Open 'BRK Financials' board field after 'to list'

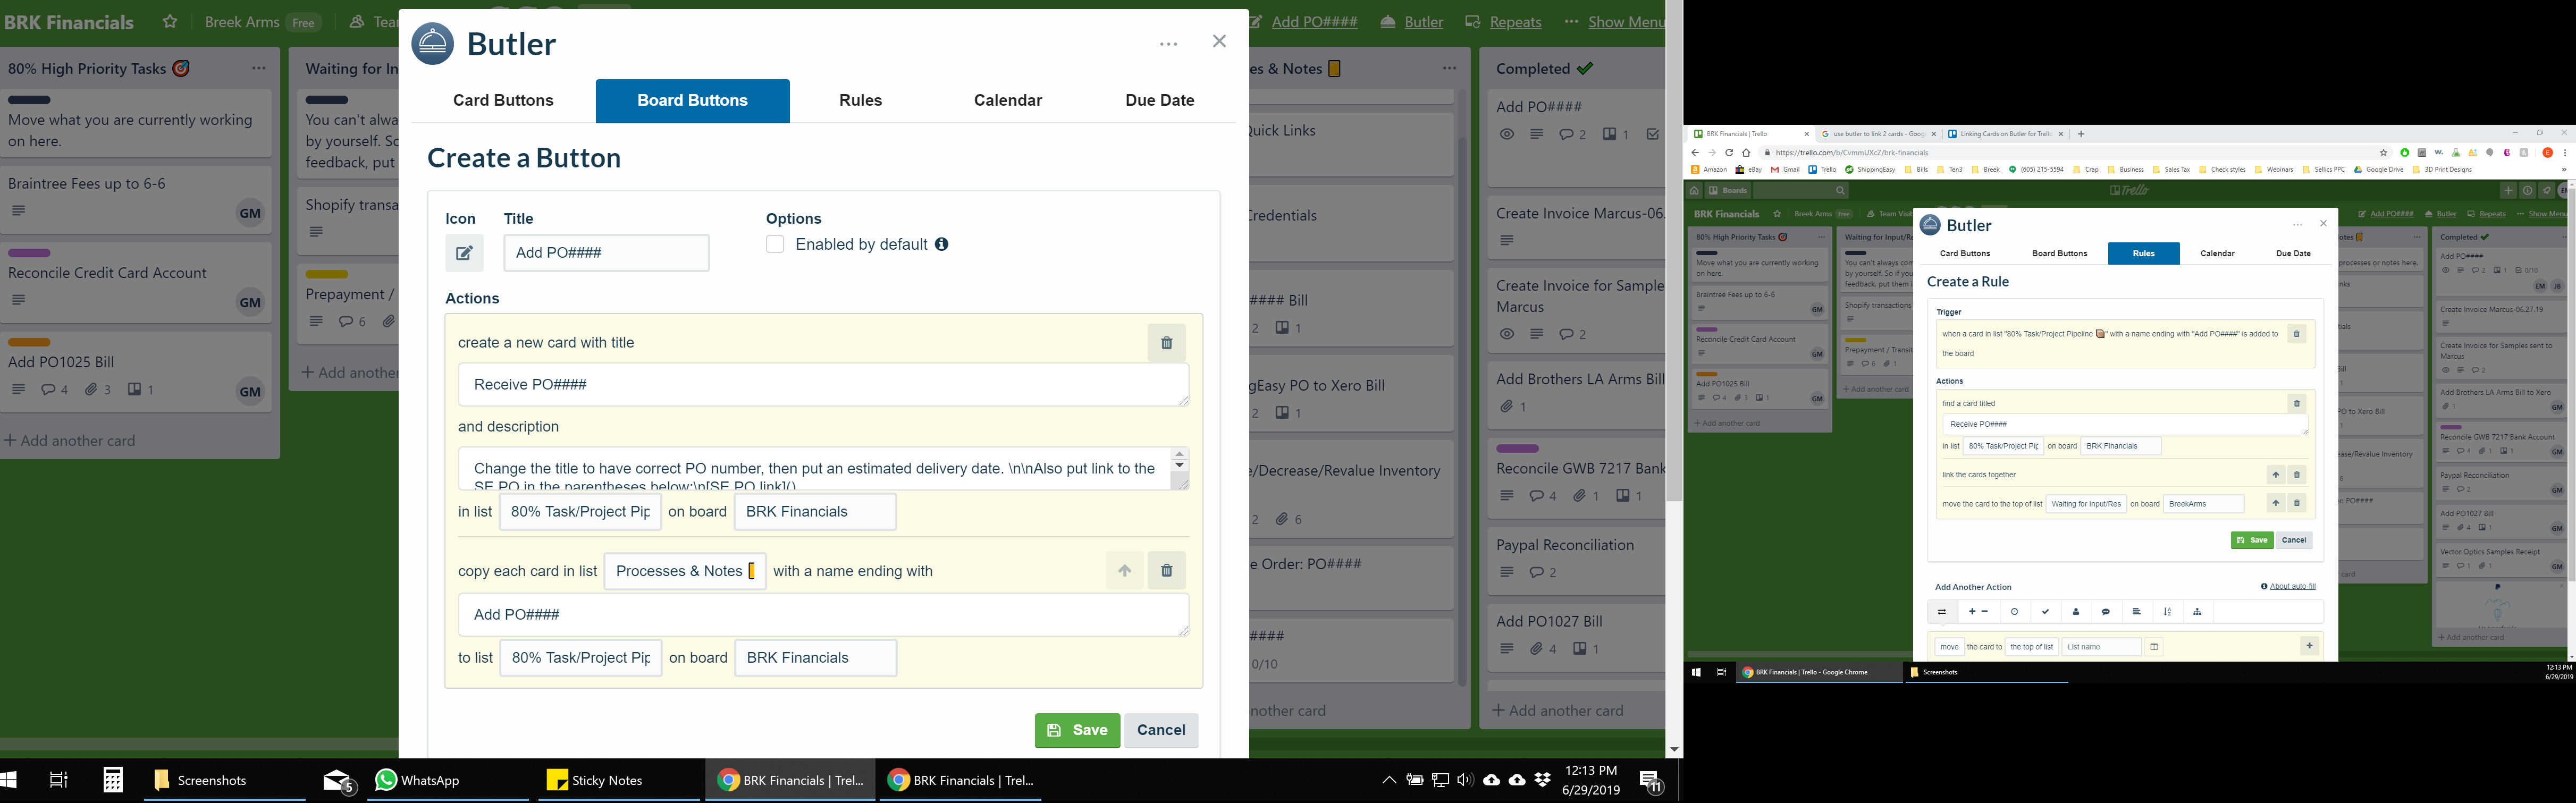coord(815,658)
